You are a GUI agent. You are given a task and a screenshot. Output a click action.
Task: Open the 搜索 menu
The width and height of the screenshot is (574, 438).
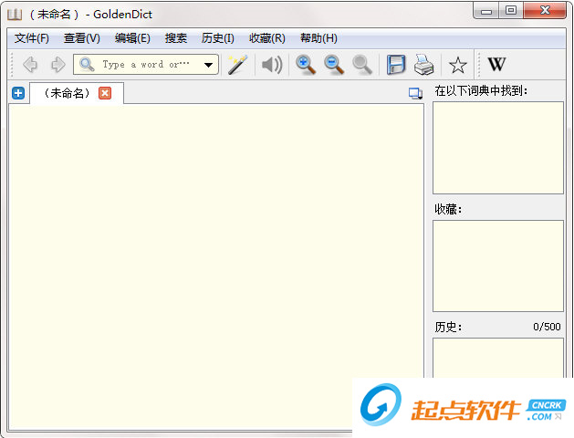176,38
